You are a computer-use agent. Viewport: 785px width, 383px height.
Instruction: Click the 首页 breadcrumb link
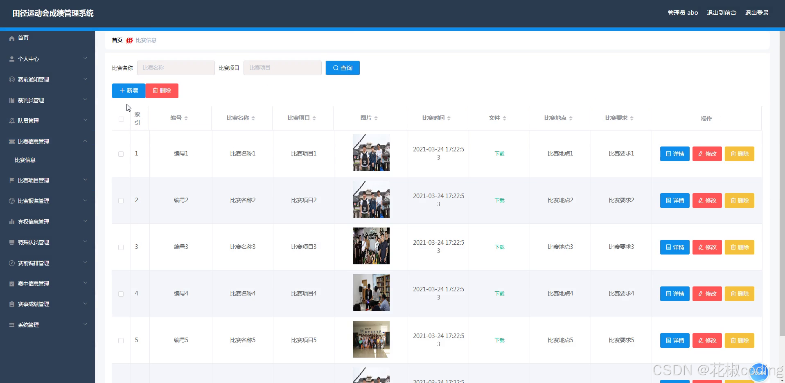(117, 40)
